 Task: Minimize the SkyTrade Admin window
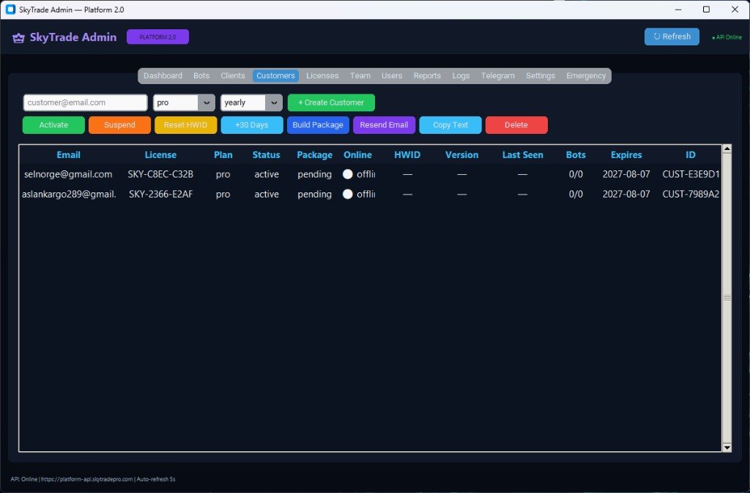click(x=678, y=10)
